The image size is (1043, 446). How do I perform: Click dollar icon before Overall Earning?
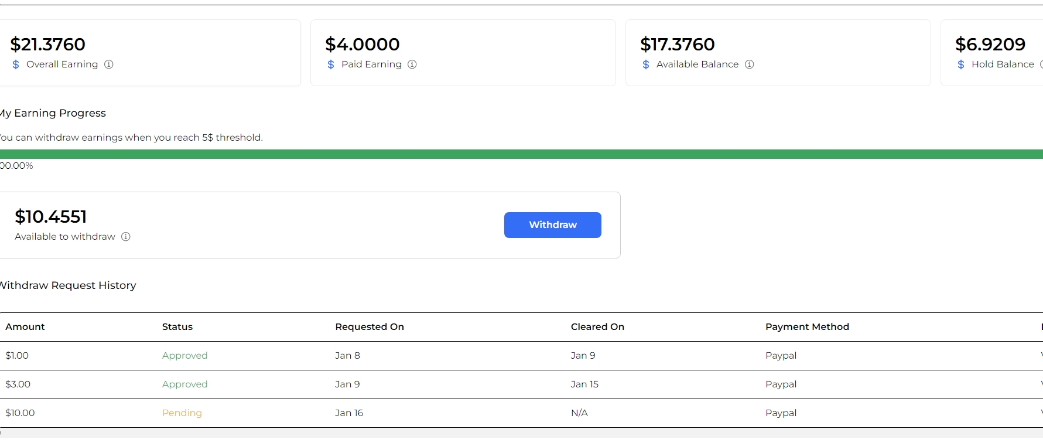coord(16,64)
